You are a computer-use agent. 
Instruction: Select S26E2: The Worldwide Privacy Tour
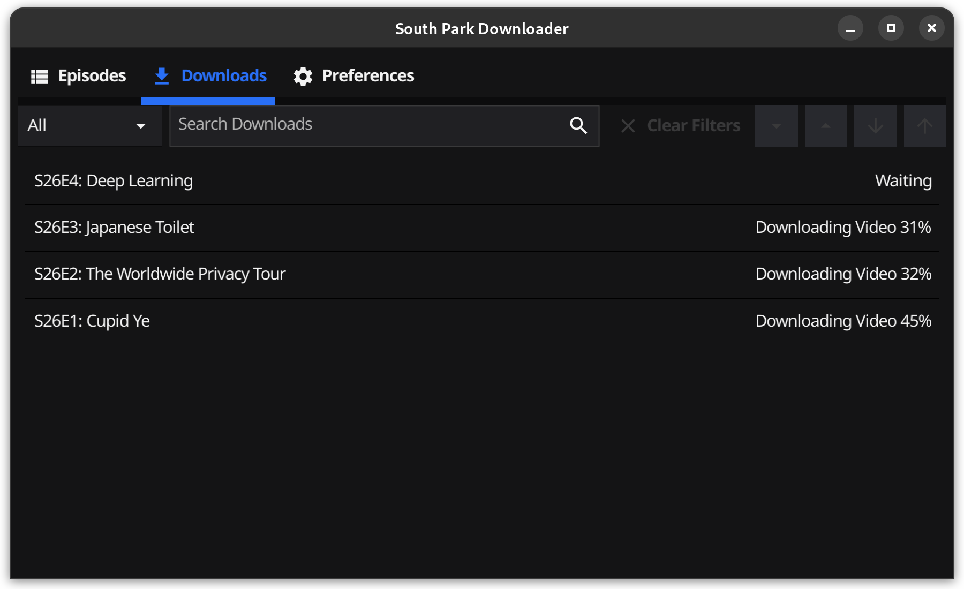coord(481,274)
